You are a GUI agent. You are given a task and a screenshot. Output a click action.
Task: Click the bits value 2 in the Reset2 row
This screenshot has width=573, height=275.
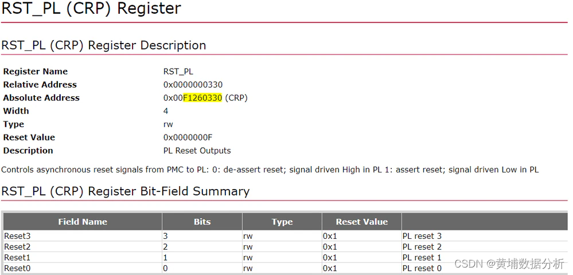(165, 246)
